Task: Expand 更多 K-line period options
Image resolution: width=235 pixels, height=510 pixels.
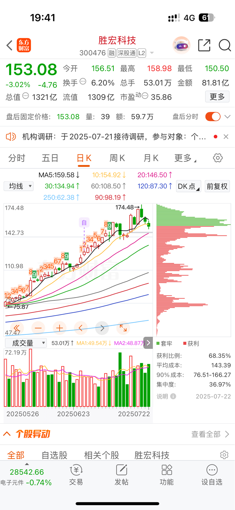Action: tap(185, 158)
